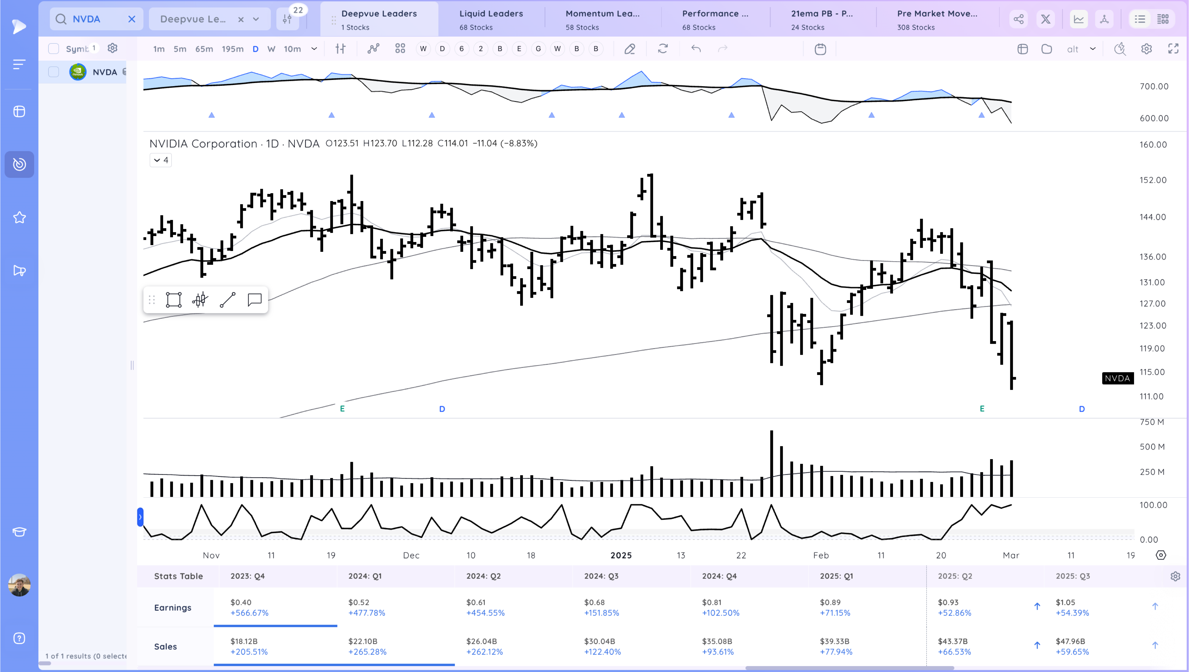Share via the X (Twitter) icon
The width and height of the screenshot is (1189, 672).
pos(1045,19)
